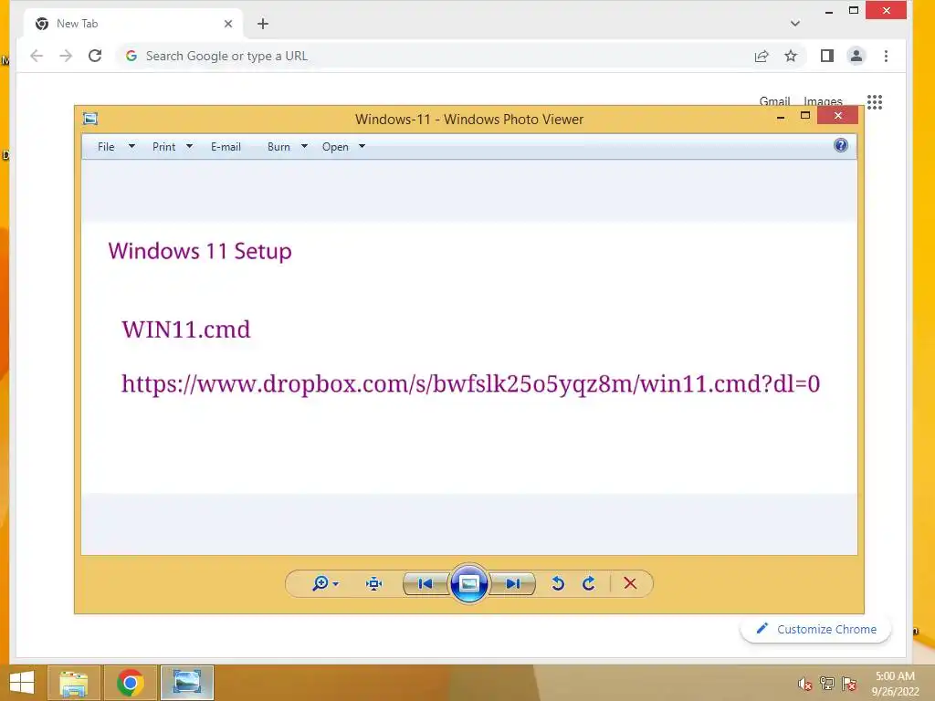Open File Explorer from taskbar
Viewport: 935px width, 701px height.
click(x=73, y=683)
